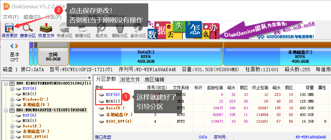
Task: Expand the Windows(C:) tree node
Action: [12, 99]
